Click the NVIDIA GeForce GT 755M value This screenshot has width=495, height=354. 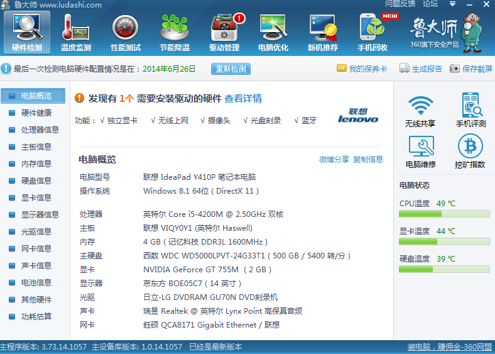207,270
